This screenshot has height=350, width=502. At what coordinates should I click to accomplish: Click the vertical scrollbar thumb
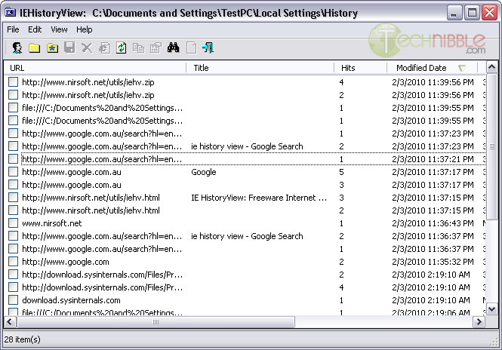click(x=491, y=146)
